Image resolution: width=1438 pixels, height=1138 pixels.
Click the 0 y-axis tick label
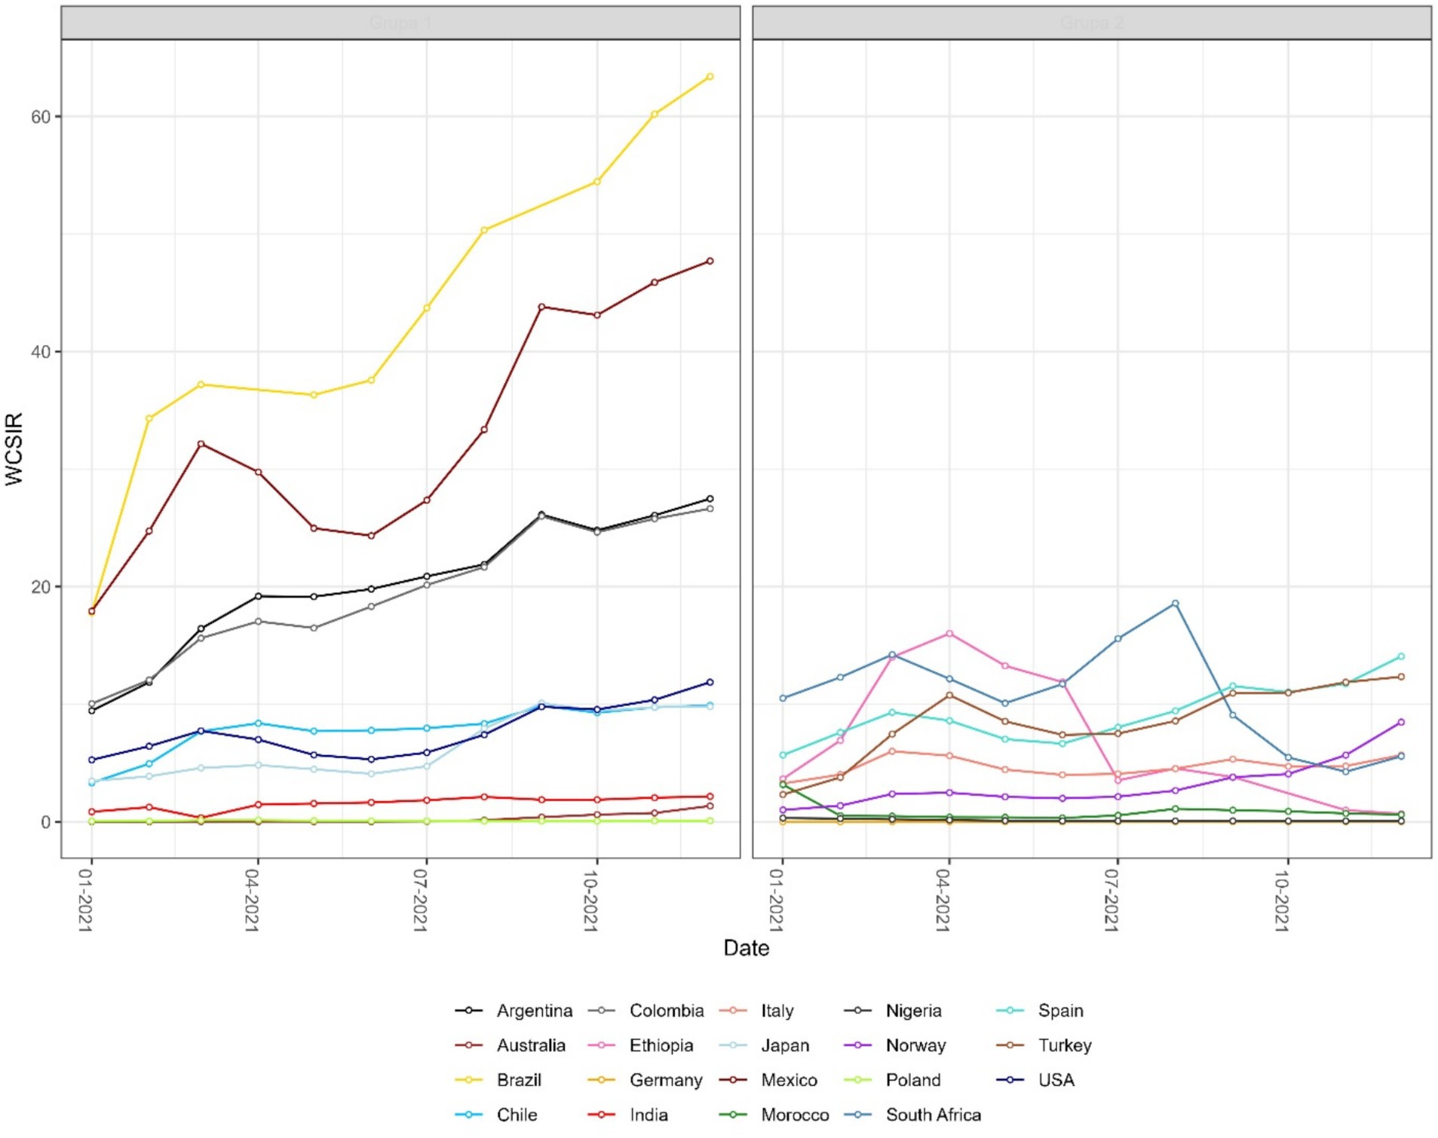(46, 822)
